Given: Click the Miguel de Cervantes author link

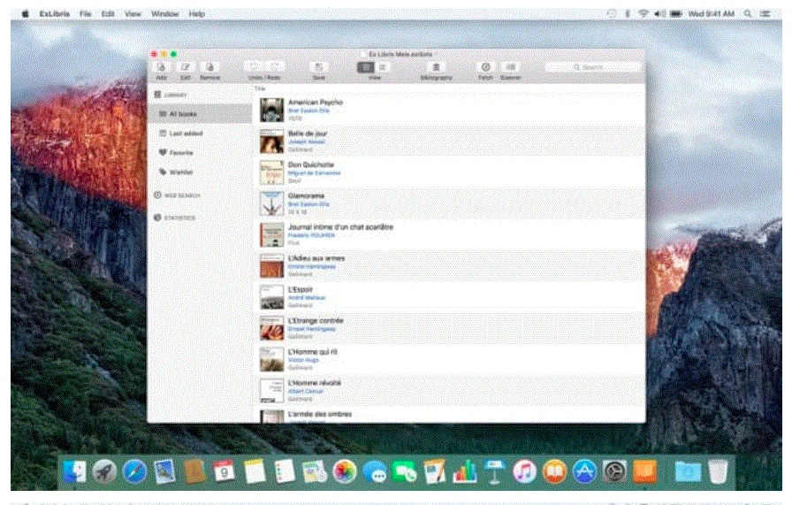Looking at the screenshot, I should coord(314,173).
